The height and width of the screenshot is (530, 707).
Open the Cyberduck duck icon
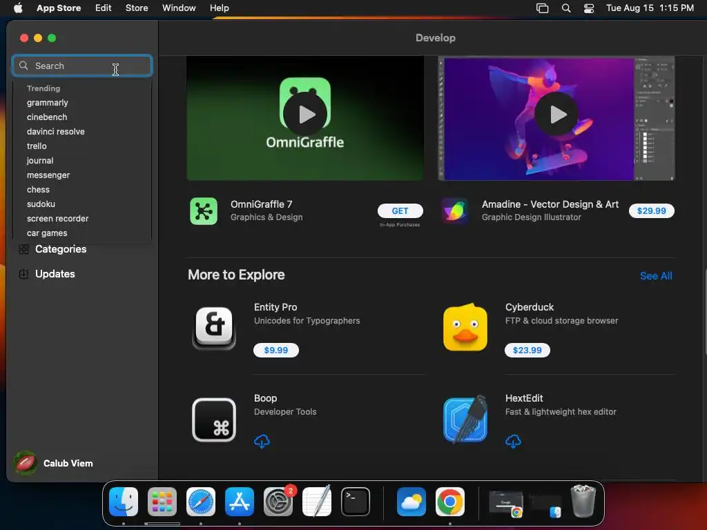pyautogui.click(x=465, y=327)
